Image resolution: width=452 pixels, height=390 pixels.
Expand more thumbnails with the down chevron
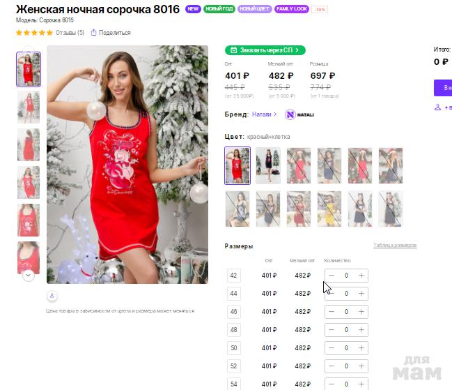coord(29,276)
